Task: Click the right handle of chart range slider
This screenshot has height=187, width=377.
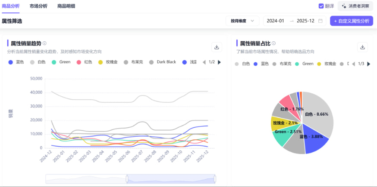Action: point(215,179)
